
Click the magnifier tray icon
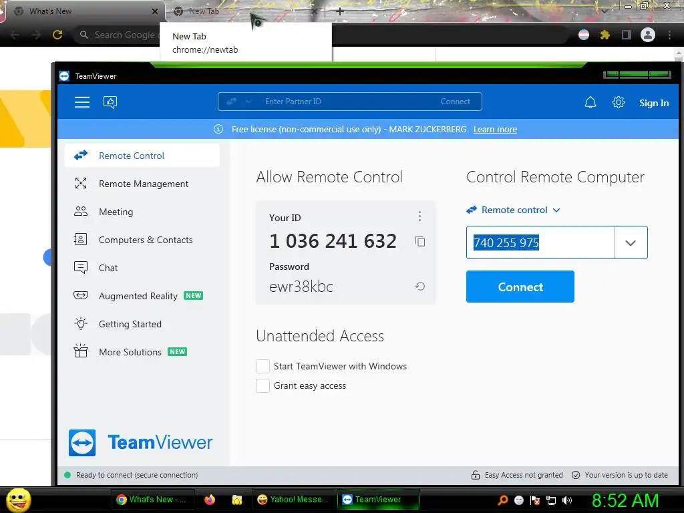503,500
